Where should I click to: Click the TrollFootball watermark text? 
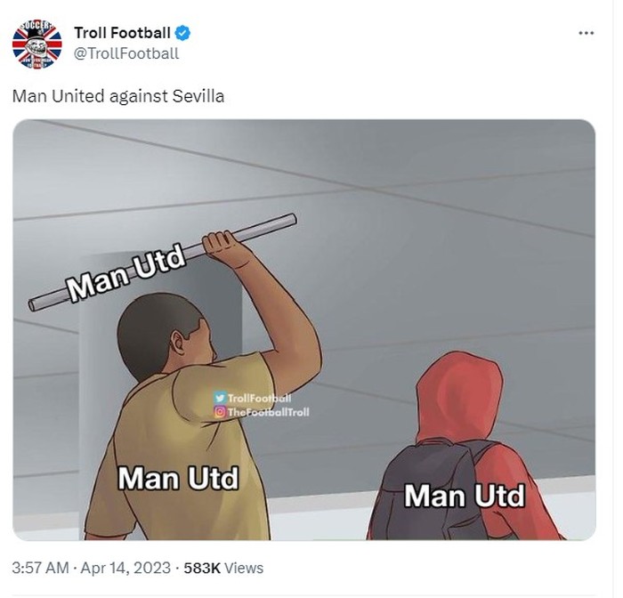(x=260, y=398)
